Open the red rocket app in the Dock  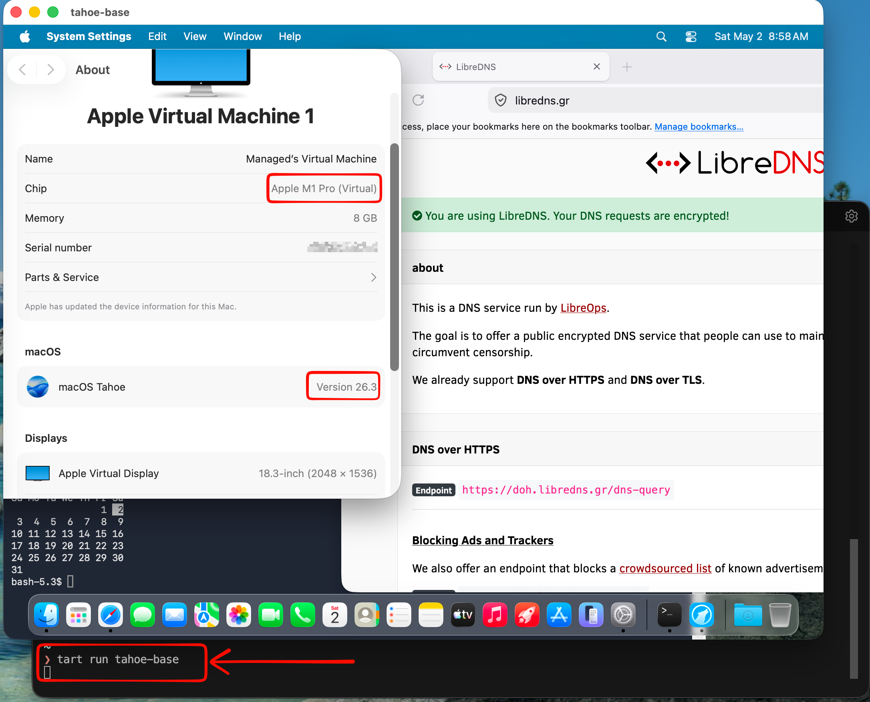pos(527,615)
